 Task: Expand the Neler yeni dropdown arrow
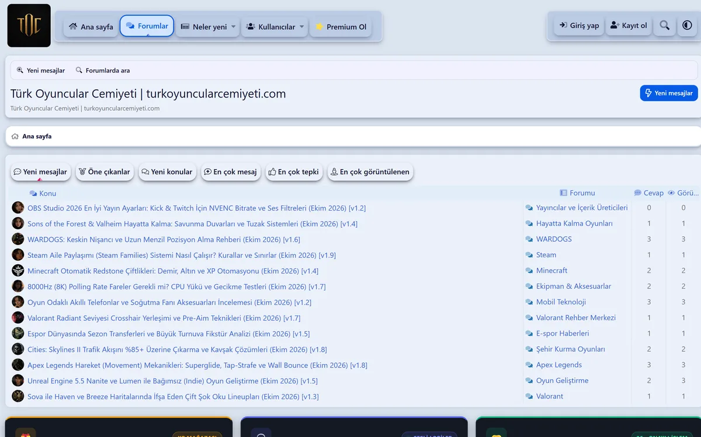coord(234,27)
